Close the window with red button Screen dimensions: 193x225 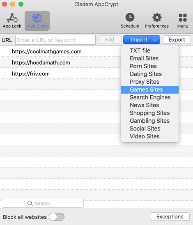5,4
